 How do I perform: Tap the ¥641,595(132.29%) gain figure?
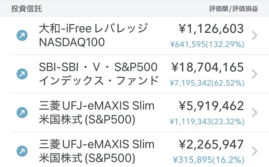click(207, 44)
